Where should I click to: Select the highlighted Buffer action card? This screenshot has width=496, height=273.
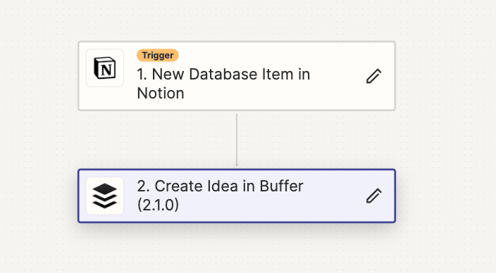pyautogui.click(x=237, y=196)
